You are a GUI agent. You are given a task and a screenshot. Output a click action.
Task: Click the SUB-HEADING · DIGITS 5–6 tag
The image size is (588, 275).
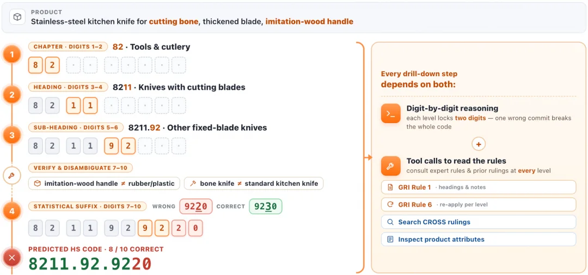(76, 127)
